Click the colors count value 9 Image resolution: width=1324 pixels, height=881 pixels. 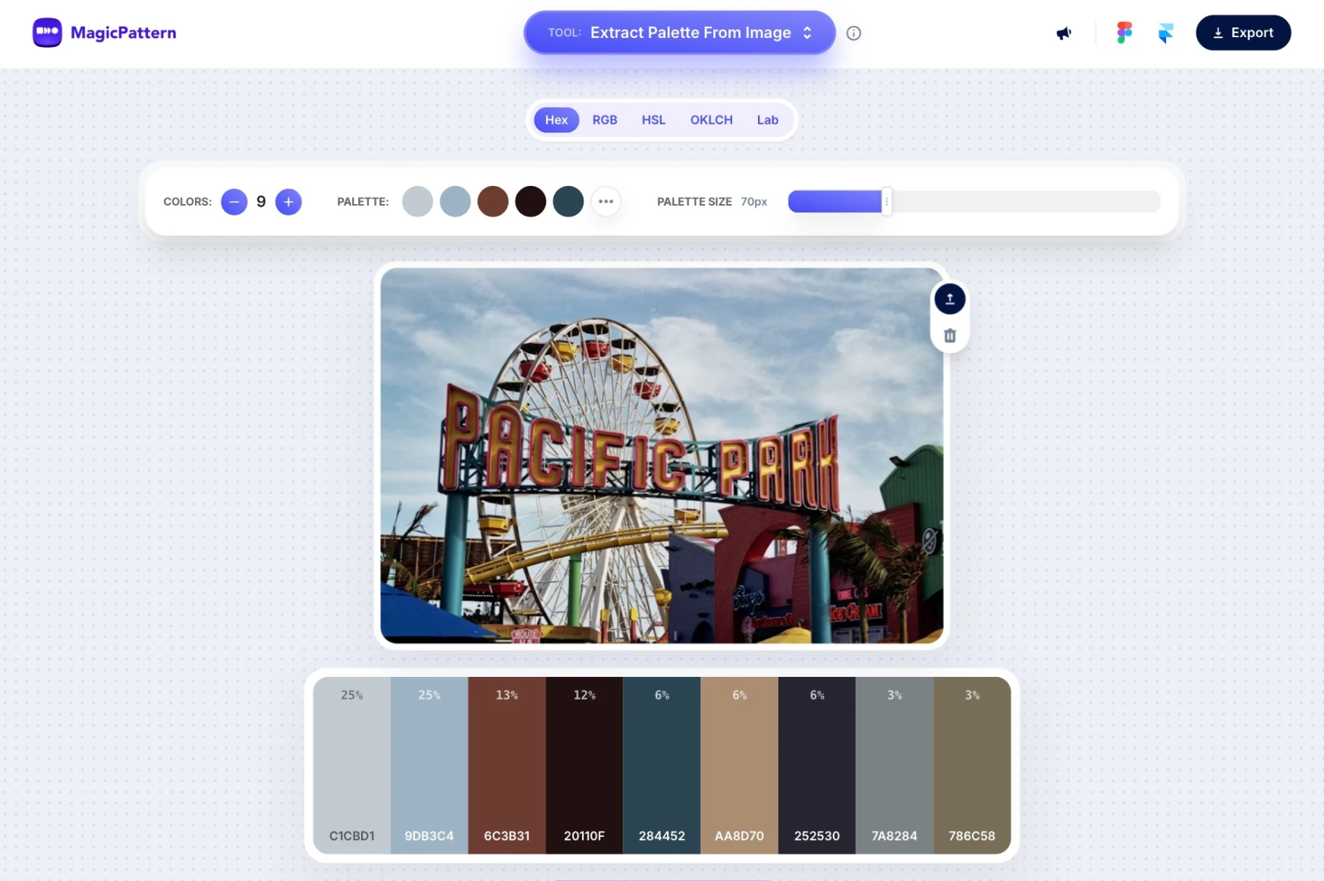point(261,202)
